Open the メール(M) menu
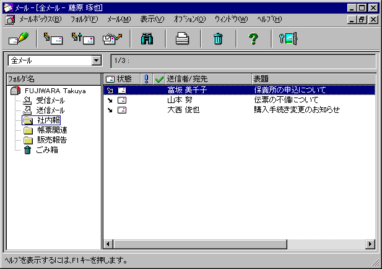The image size is (382, 269). click(119, 19)
